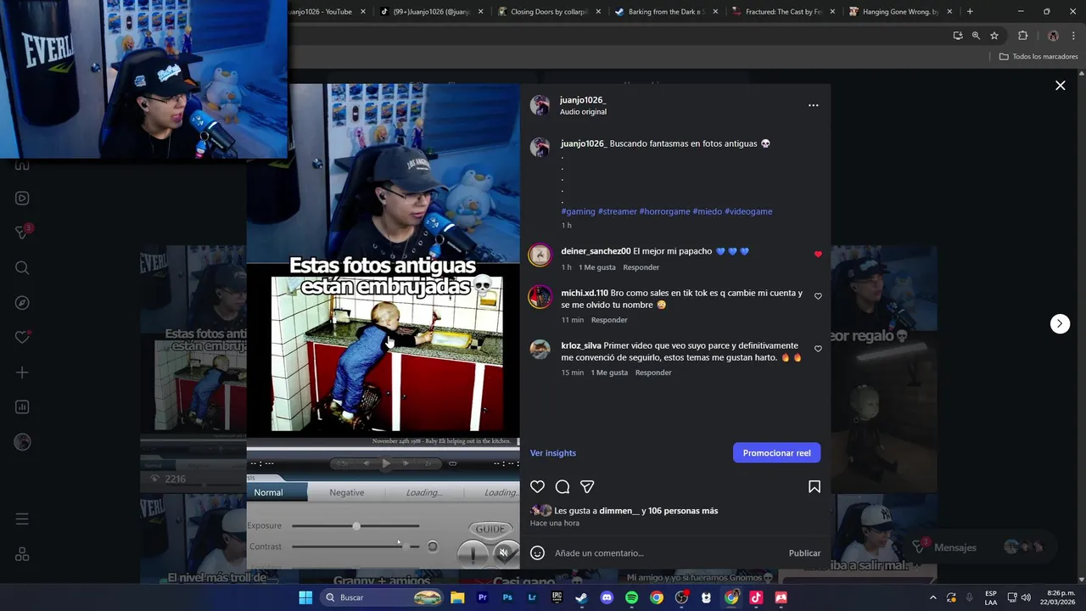The image size is (1086, 611).
Task: Open Steam from the taskbar
Action: 581,597
